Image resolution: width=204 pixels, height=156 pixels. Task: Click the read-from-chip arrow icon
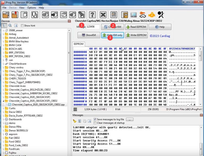click(45, 15)
